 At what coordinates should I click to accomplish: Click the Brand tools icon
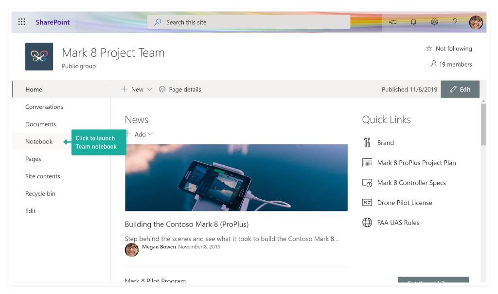pos(367,143)
